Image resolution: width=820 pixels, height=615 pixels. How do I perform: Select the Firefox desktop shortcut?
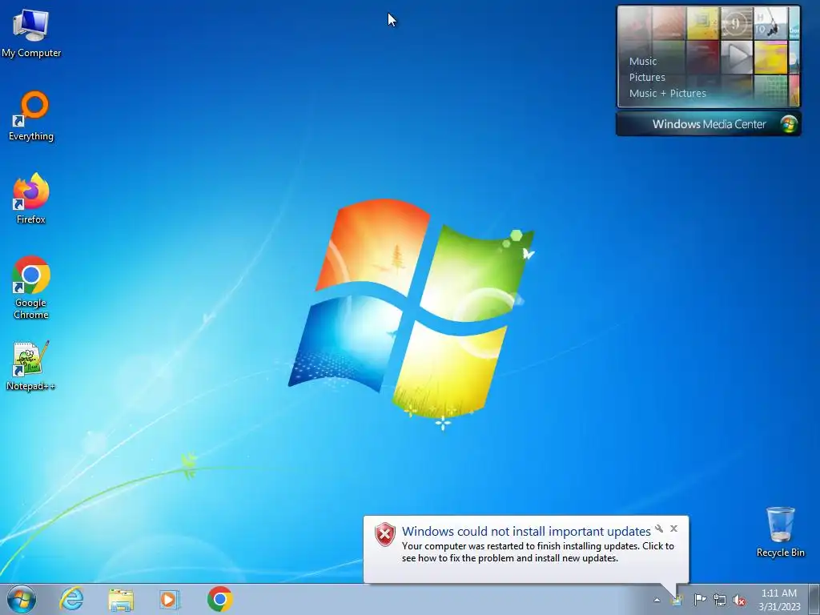(x=31, y=199)
